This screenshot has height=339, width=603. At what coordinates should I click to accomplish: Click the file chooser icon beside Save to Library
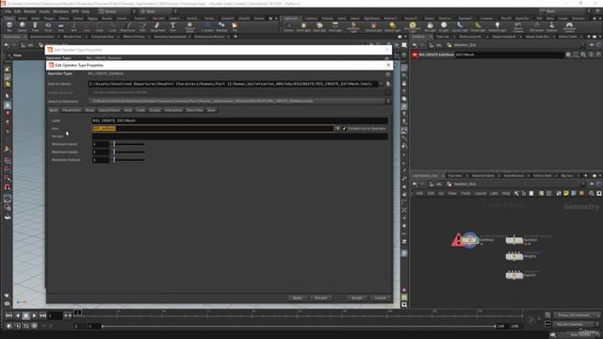(388, 84)
